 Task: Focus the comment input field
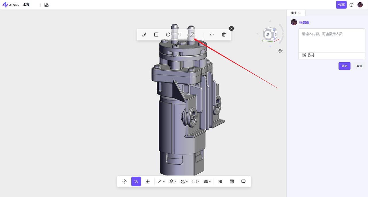[332, 40]
